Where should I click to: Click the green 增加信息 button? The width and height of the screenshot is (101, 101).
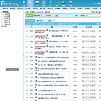[x=29, y=16]
